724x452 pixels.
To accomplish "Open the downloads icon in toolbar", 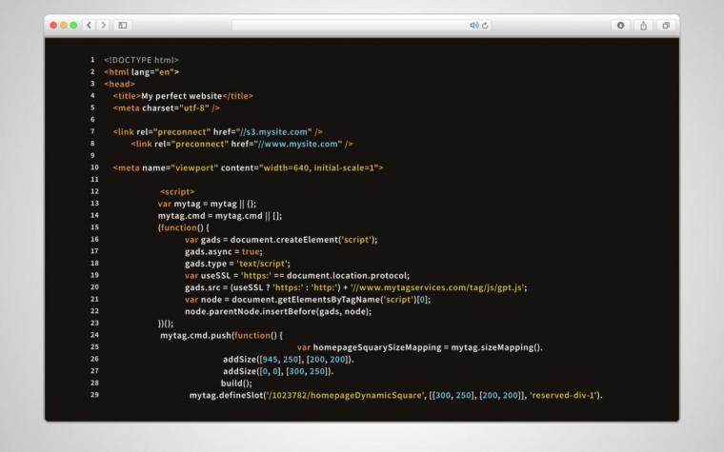I will click(x=620, y=26).
